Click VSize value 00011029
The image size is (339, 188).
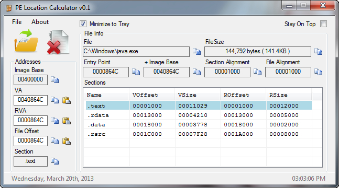pos(193,106)
